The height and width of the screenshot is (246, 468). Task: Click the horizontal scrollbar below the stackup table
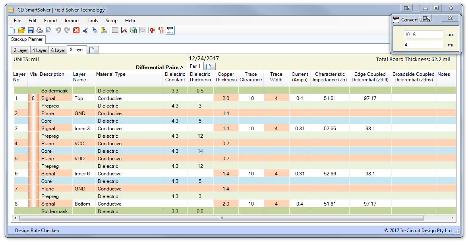click(x=221, y=218)
